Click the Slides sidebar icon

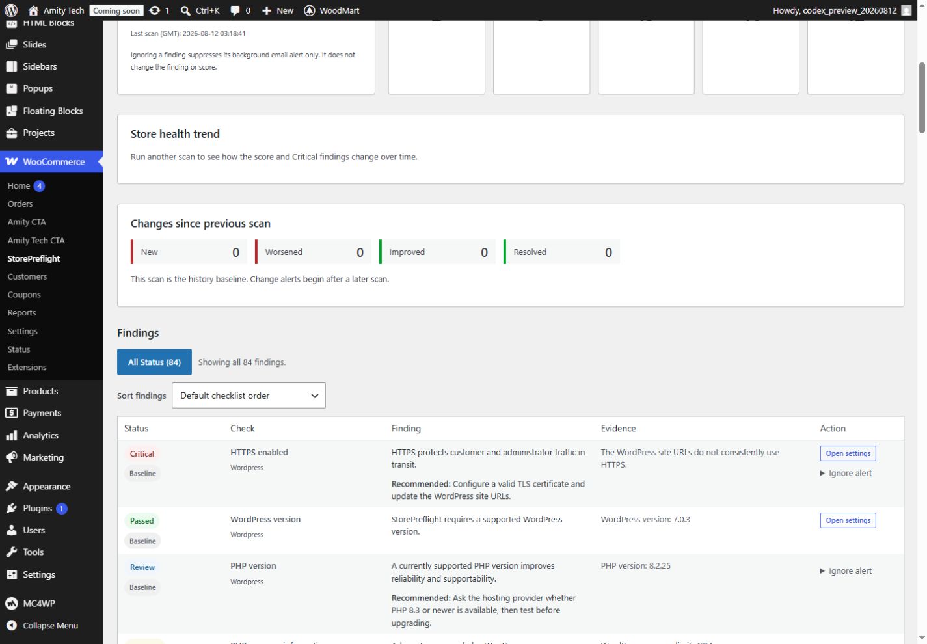point(12,44)
